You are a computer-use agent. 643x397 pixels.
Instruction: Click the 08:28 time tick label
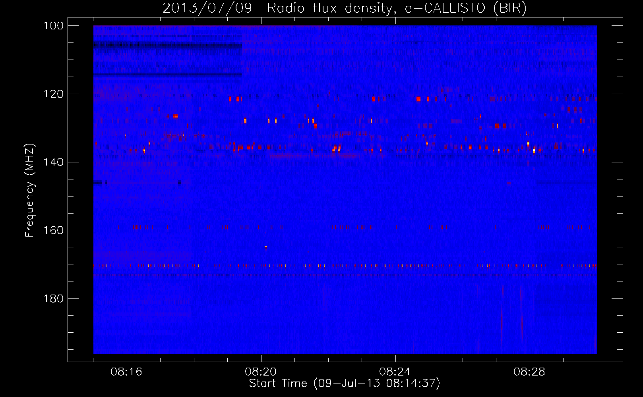[529, 372]
